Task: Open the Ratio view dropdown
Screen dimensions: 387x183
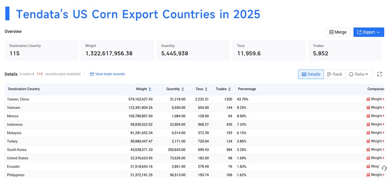Action: [359, 74]
